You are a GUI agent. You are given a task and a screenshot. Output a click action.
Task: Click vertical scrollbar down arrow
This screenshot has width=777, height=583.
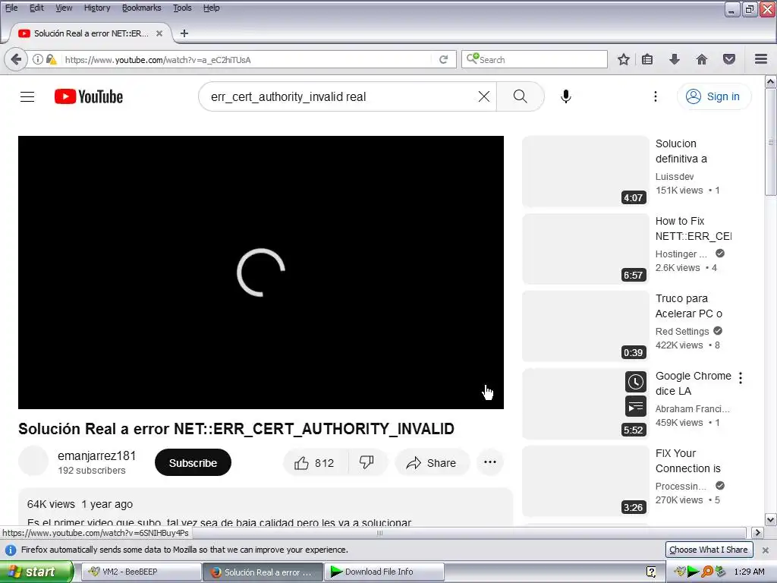pyautogui.click(x=771, y=520)
